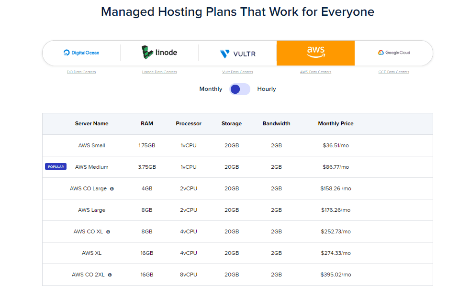
Task: Select the Linode provider tab
Action: pyautogui.click(x=159, y=53)
